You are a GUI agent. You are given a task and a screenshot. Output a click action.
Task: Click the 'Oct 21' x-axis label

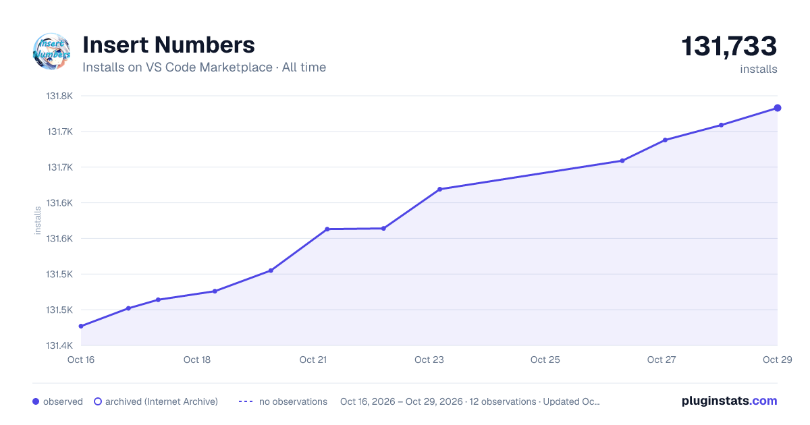coord(313,360)
